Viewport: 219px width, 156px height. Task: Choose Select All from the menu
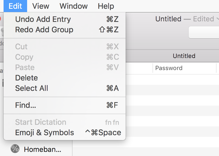pyautogui.click(x=65, y=88)
